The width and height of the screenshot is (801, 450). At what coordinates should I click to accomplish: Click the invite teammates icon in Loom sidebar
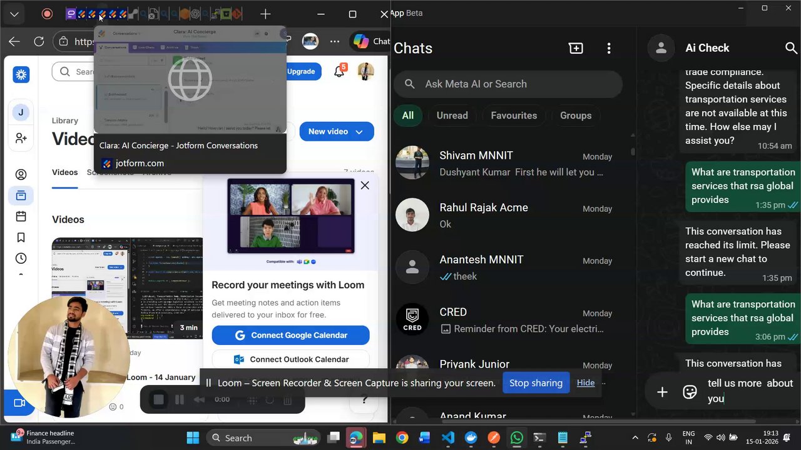coord(21,138)
